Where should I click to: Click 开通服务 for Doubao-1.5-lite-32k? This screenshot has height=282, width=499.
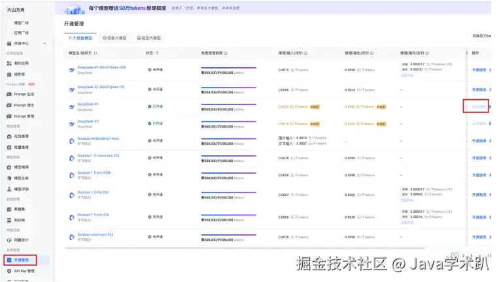click(479, 195)
